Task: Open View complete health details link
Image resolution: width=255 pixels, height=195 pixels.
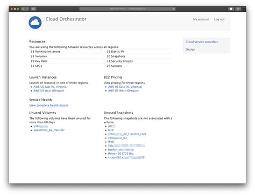Action: (49, 106)
